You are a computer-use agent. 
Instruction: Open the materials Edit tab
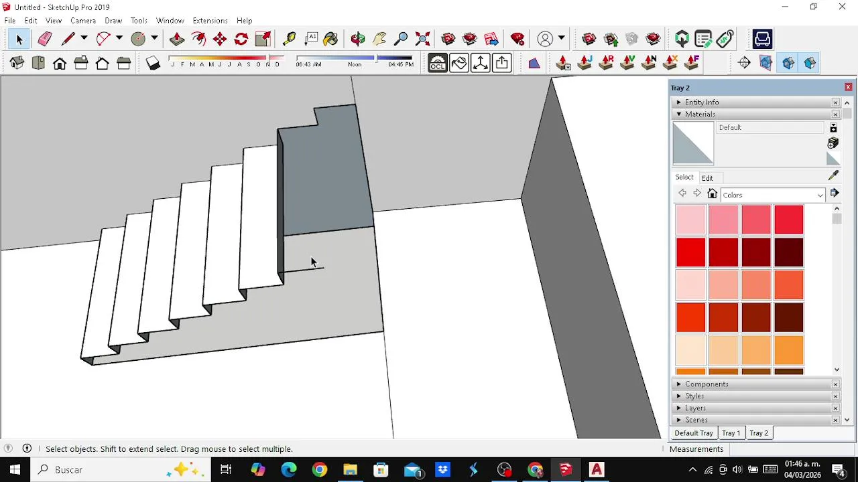(x=707, y=178)
